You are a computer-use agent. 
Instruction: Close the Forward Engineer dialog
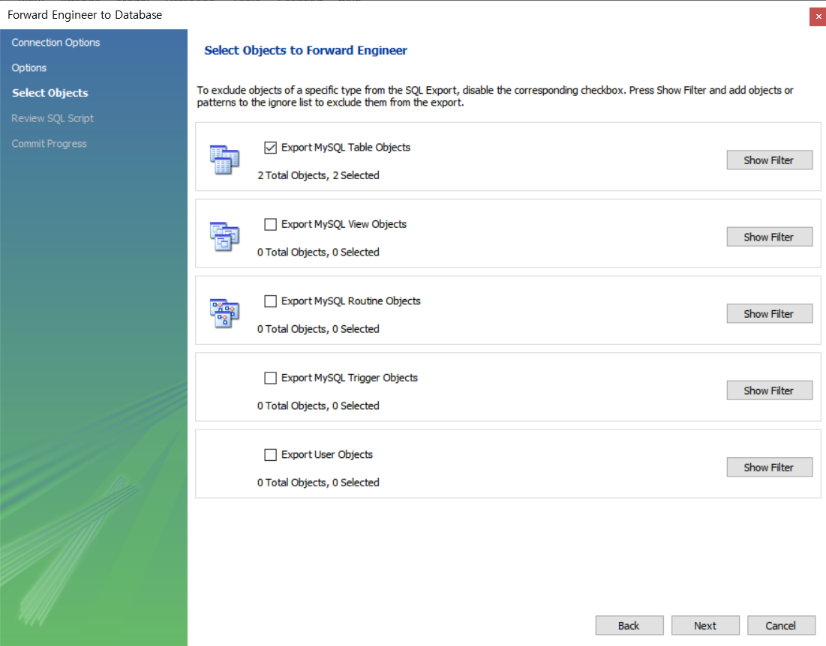click(x=818, y=16)
